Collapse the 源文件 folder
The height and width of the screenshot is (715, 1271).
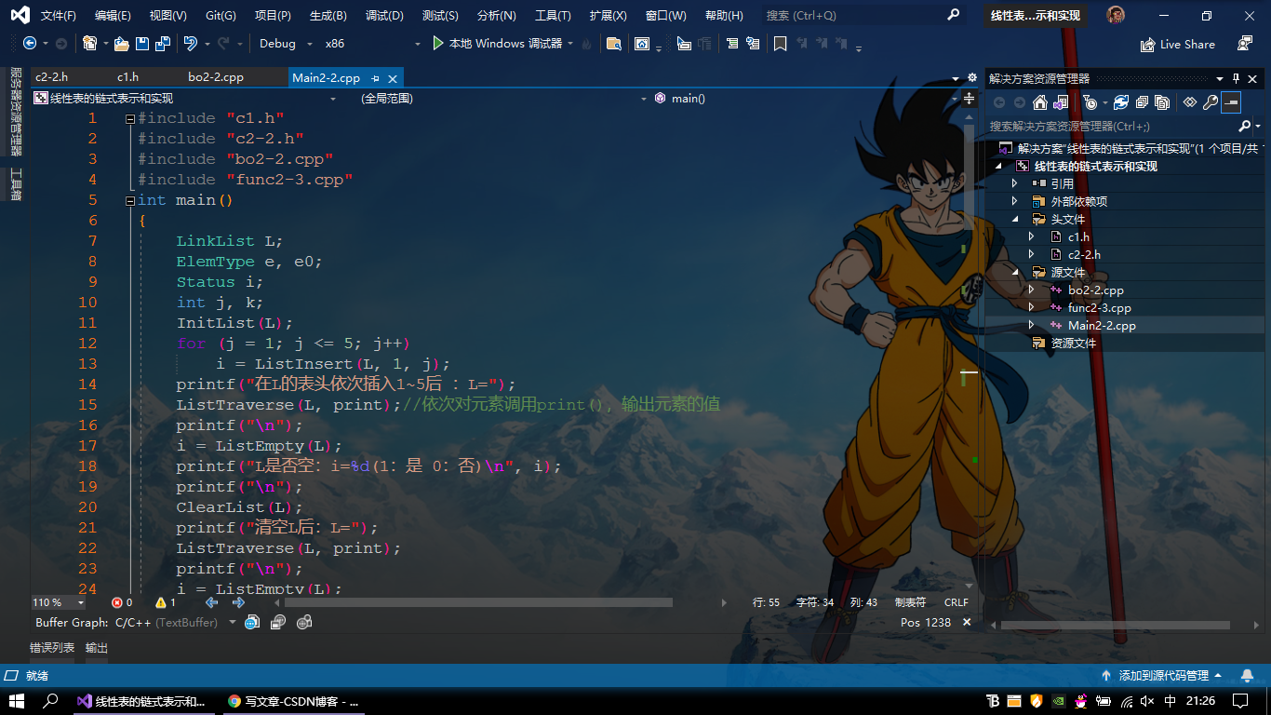pyautogui.click(x=1015, y=272)
